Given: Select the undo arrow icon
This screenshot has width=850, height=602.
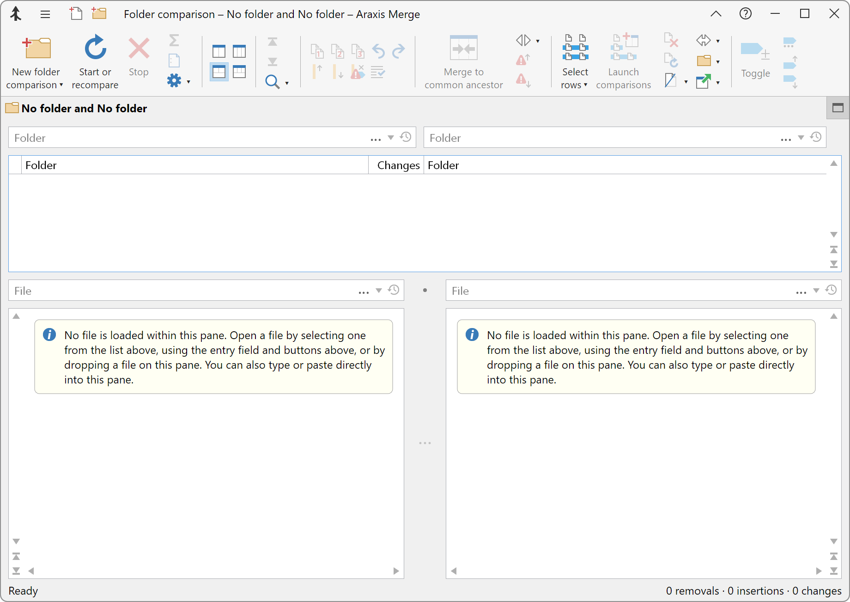Looking at the screenshot, I should pyautogui.click(x=378, y=51).
